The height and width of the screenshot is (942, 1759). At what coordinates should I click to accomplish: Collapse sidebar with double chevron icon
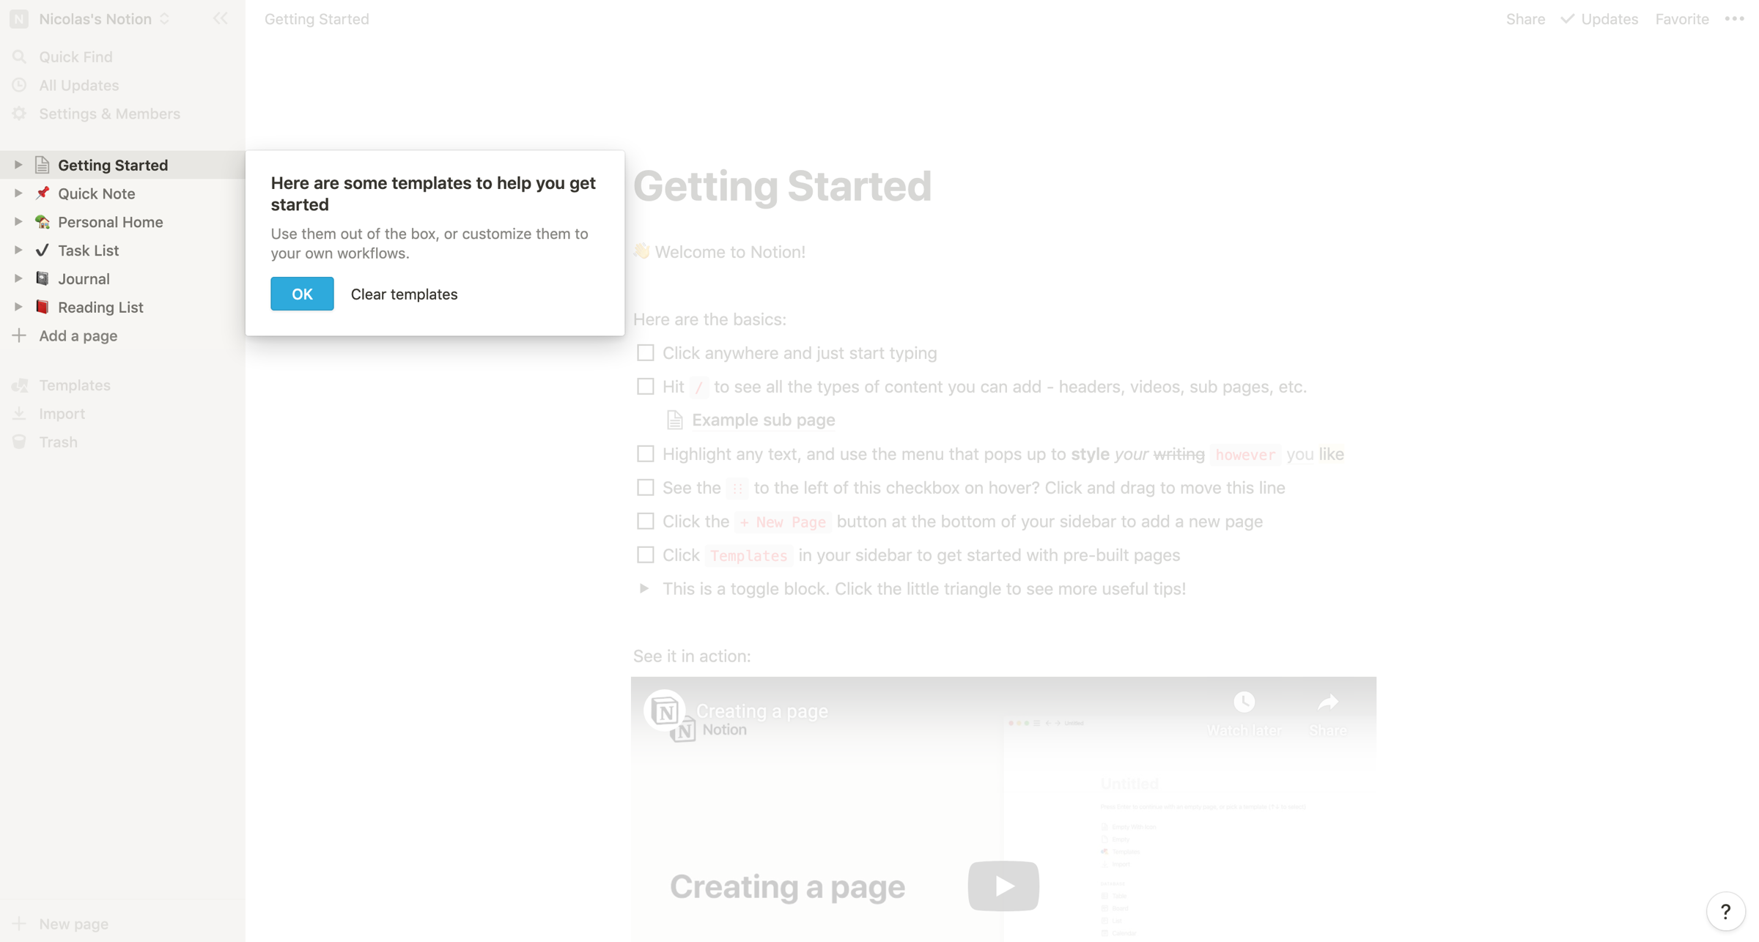220,19
